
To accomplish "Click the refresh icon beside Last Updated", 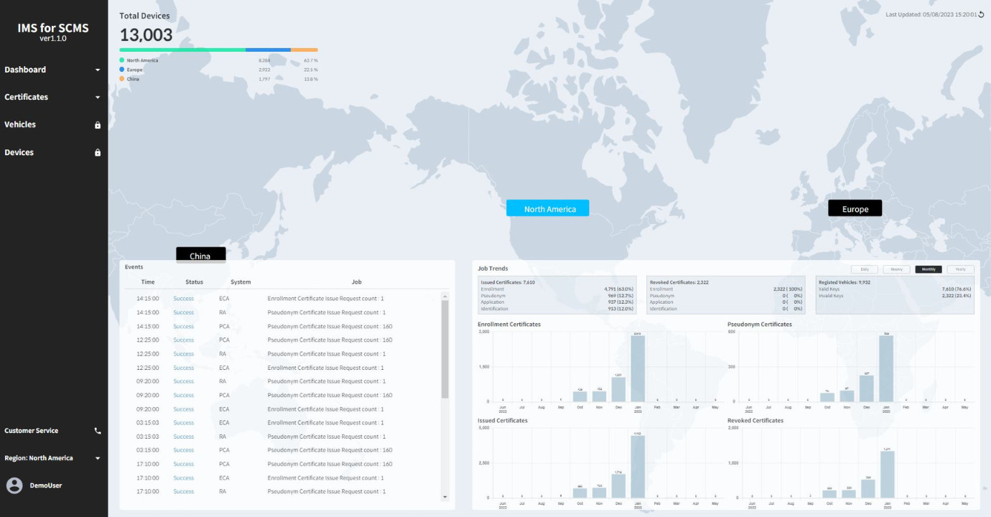I will coord(982,14).
